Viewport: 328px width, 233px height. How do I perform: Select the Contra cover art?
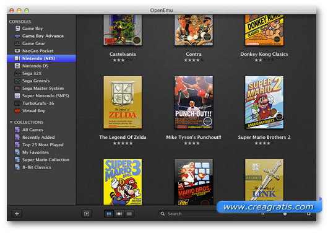pos(194,30)
